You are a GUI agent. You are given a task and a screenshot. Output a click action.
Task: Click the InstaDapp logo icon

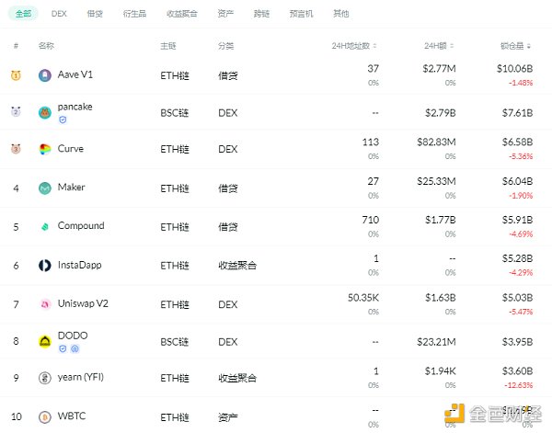tap(45, 266)
